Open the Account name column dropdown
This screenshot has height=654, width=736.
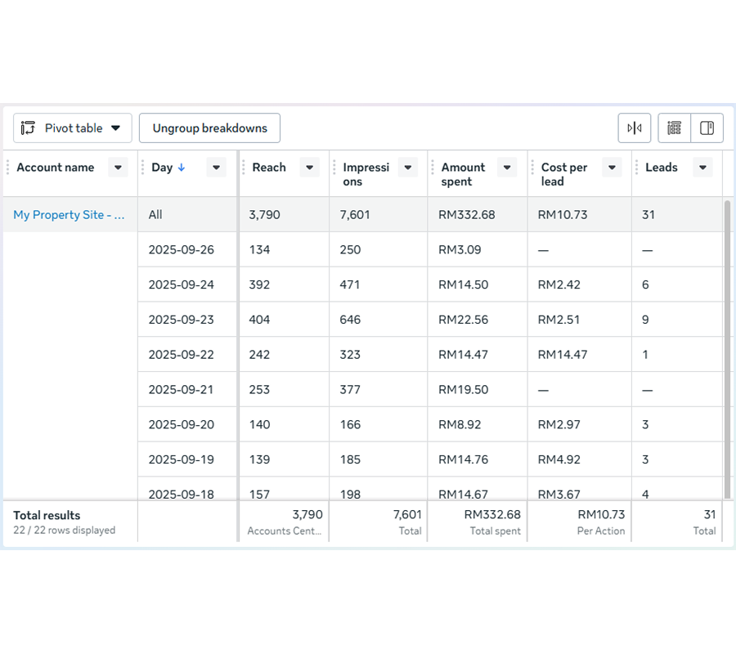[118, 167]
